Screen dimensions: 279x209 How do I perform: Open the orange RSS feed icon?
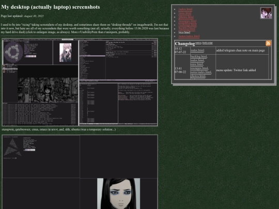coord(268,43)
